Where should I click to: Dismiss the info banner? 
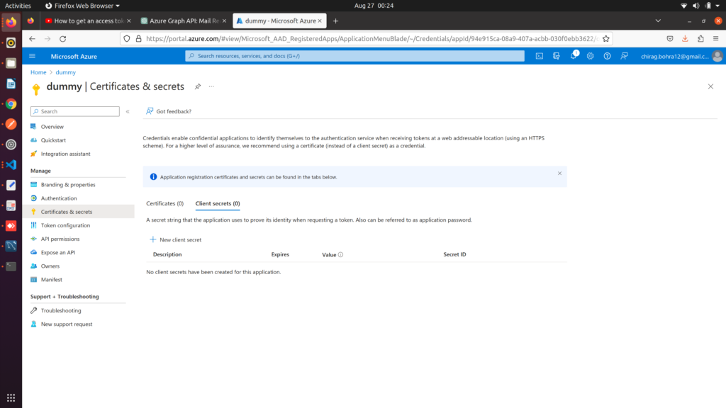[x=559, y=174]
